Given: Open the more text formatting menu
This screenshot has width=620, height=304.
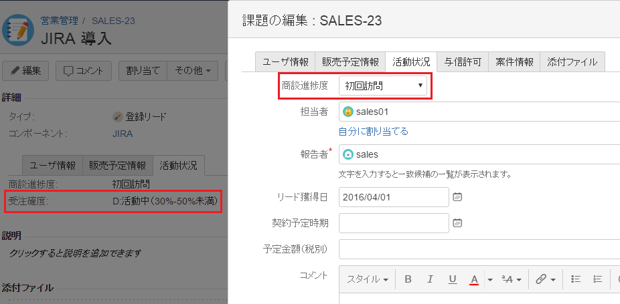Looking at the screenshot, I should pos(512,279).
